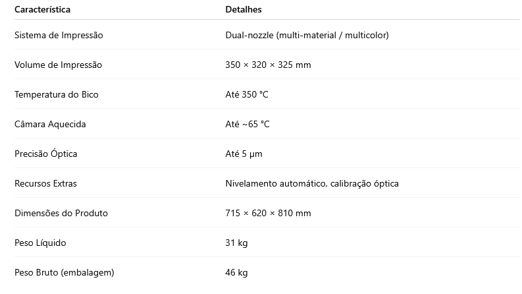The height and width of the screenshot is (294, 522).
Task: Click the Até 350 °C value
Action: pyautogui.click(x=247, y=95)
